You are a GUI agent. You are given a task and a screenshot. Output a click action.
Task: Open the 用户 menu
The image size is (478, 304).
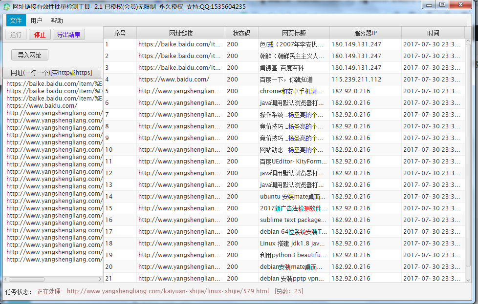(x=36, y=20)
